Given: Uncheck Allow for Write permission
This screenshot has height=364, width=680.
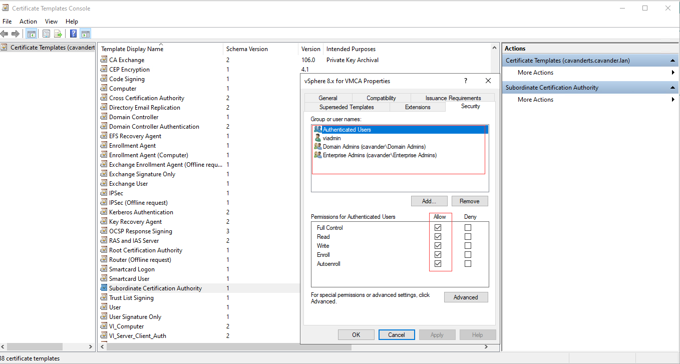Looking at the screenshot, I should (438, 246).
